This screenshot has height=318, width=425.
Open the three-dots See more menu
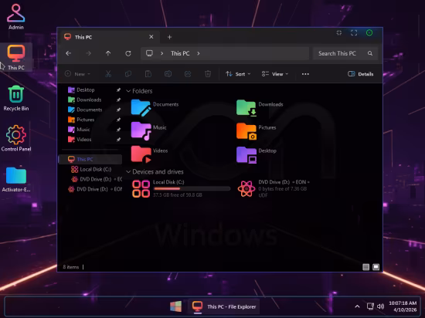305,74
